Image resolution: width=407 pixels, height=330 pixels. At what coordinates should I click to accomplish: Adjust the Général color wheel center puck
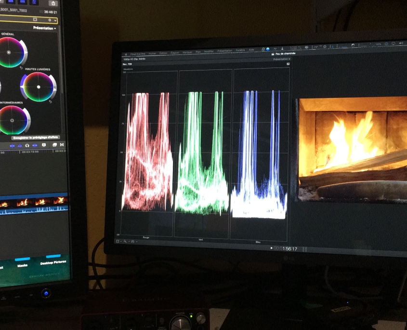pyautogui.click(x=9, y=52)
